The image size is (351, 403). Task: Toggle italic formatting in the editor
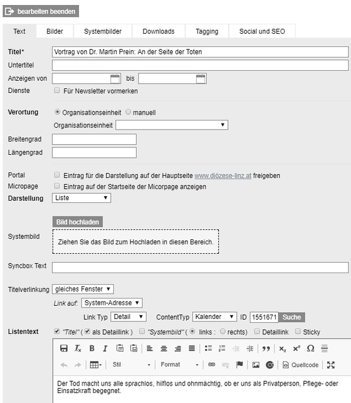tap(105, 348)
